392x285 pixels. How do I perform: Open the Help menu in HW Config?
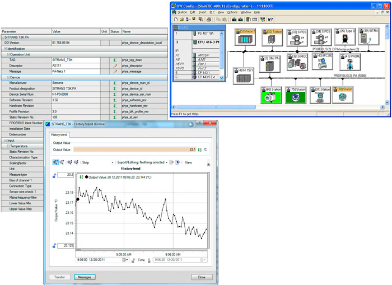(257, 12)
